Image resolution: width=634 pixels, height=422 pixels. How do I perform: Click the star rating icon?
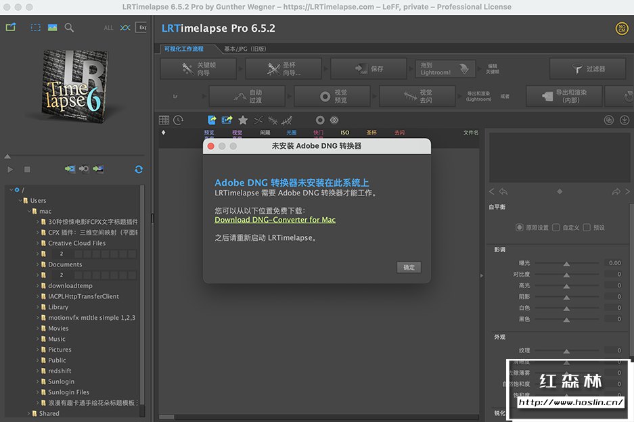[x=243, y=120]
